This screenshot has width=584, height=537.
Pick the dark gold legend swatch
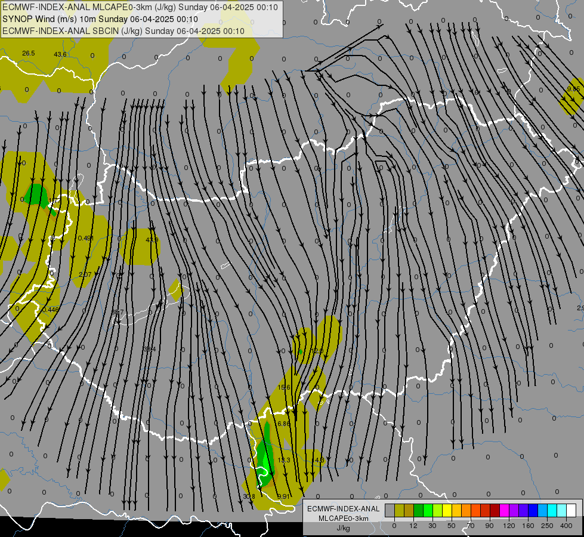point(409,510)
